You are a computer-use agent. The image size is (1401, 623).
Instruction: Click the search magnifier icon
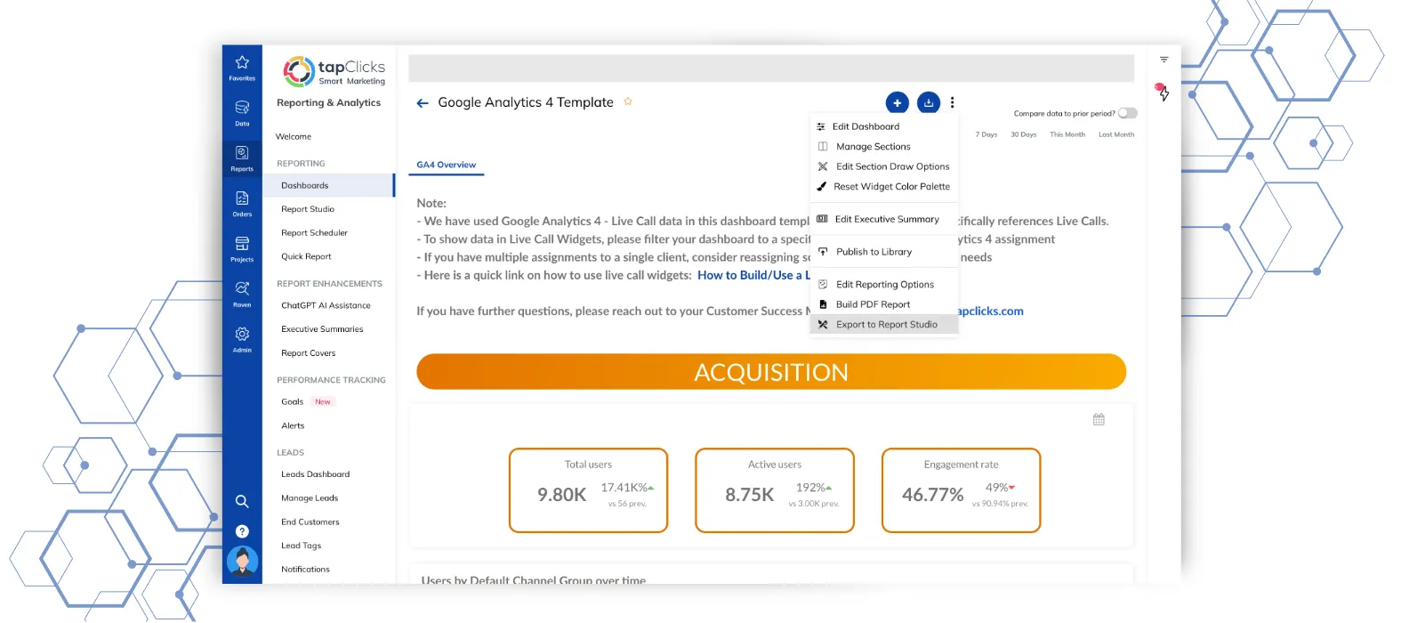click(x=242, y=501)
